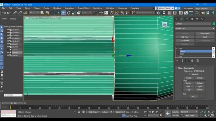Hide Line001 using its eye icon

(x=8, y=44)
